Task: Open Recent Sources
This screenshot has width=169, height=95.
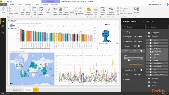Action: [29, 11]
